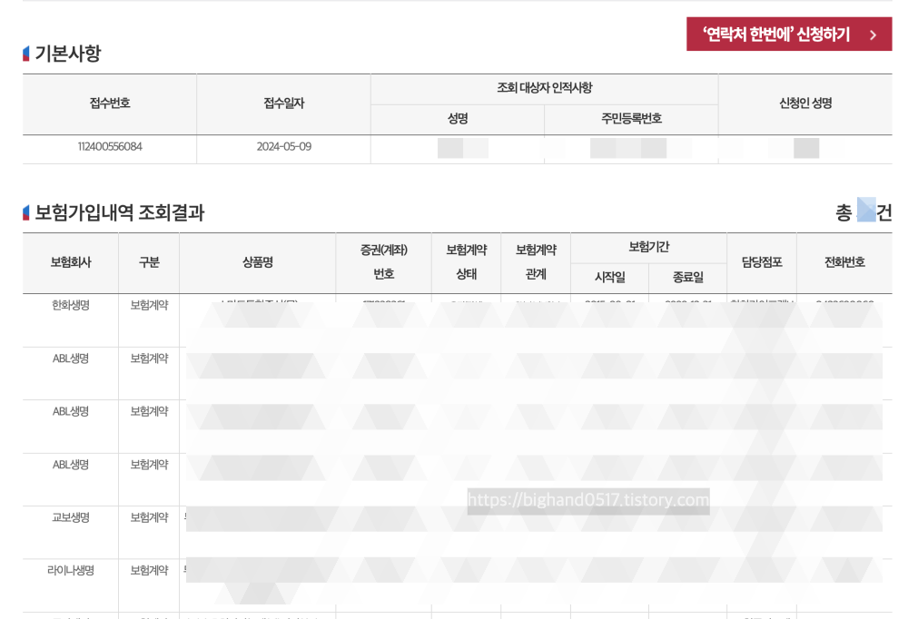The height and width of the screenshot is (619, 908).
Task: Click the 보험가입내역 조회결과 section heading
Action: tap(119, 212)
